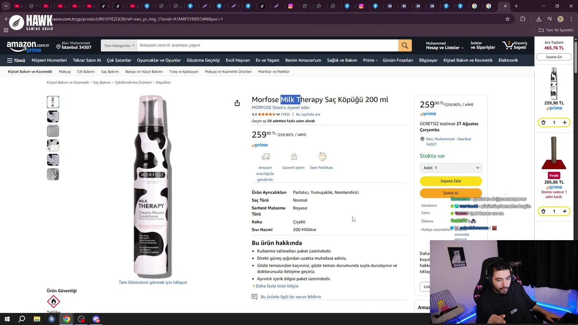
Task: Click the Şimdi Al buy now button
Action: [451, 193]
